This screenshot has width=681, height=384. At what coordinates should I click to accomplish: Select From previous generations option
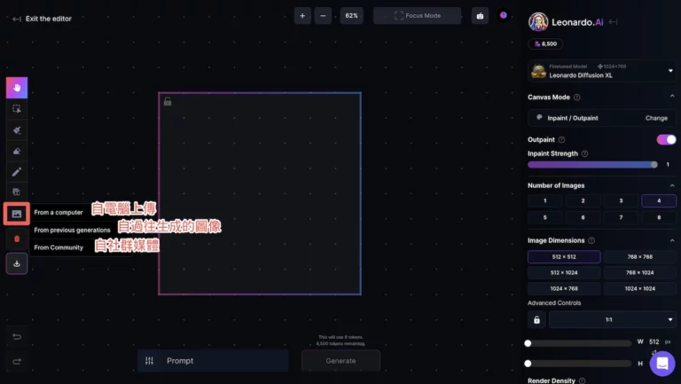coord(72,230)
